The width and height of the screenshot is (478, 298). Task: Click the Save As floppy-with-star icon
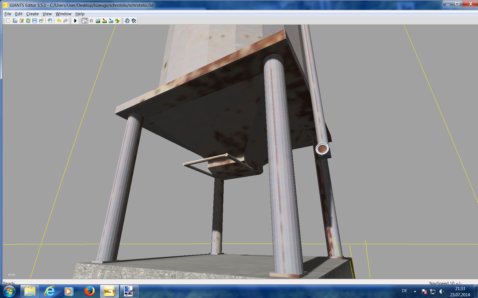pos(41,21)
